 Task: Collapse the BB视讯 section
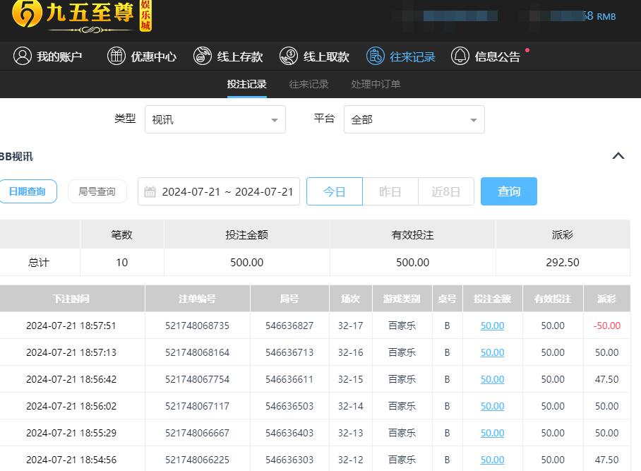point(618,156)
